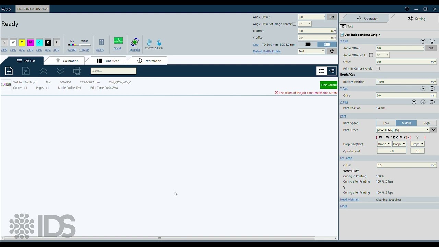The width and height of the screenshot is (439, 247).
Task: Click Y Axis center dot icon
Action: point(423,89)
